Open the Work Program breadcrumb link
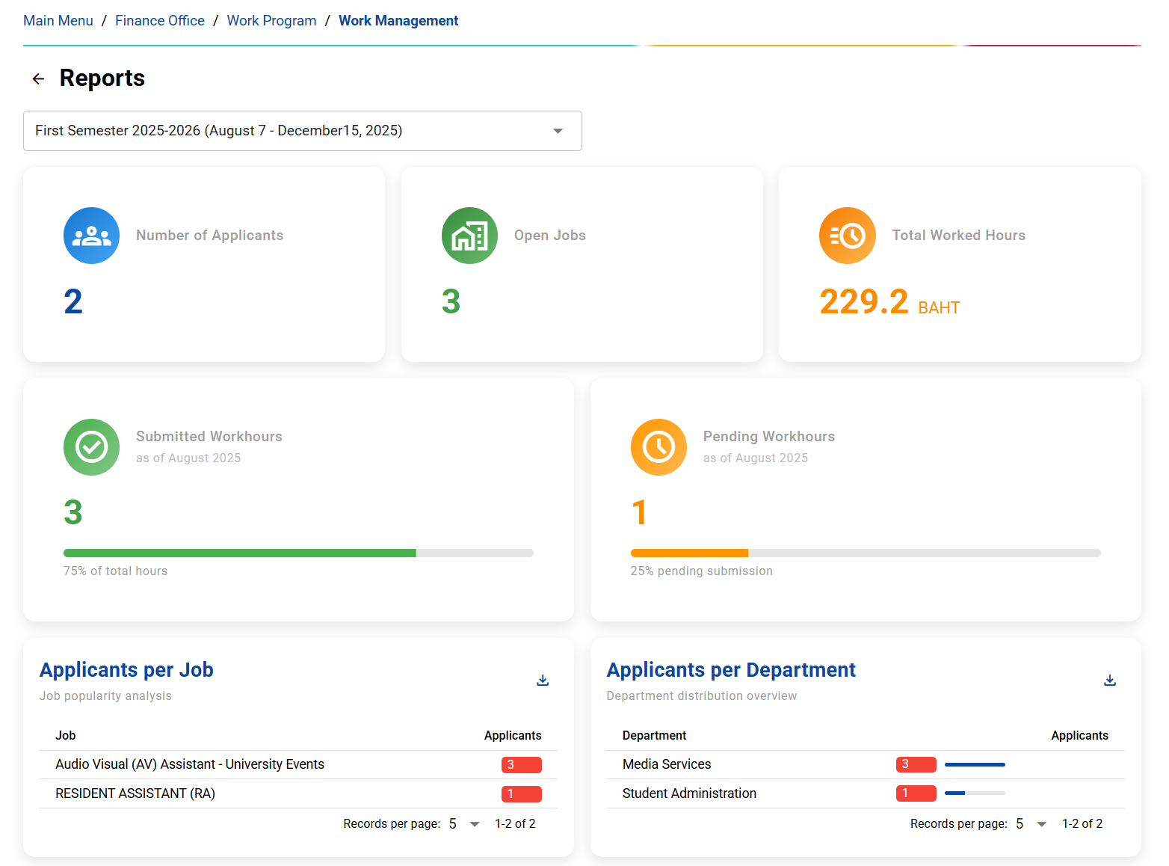 point(271,21)
